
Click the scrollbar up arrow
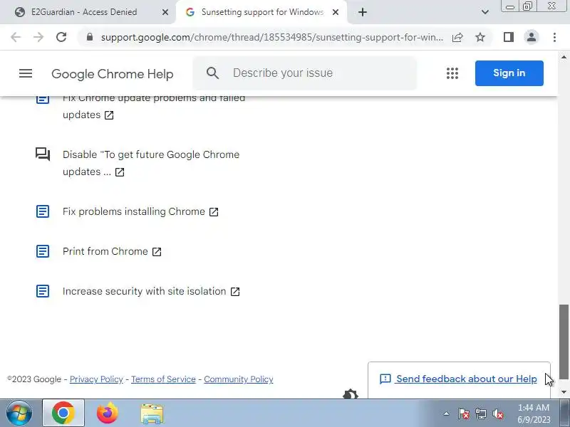(564, 57)
